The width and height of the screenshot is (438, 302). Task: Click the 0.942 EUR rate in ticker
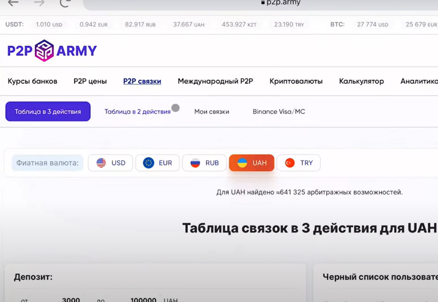tap(93, 24)
